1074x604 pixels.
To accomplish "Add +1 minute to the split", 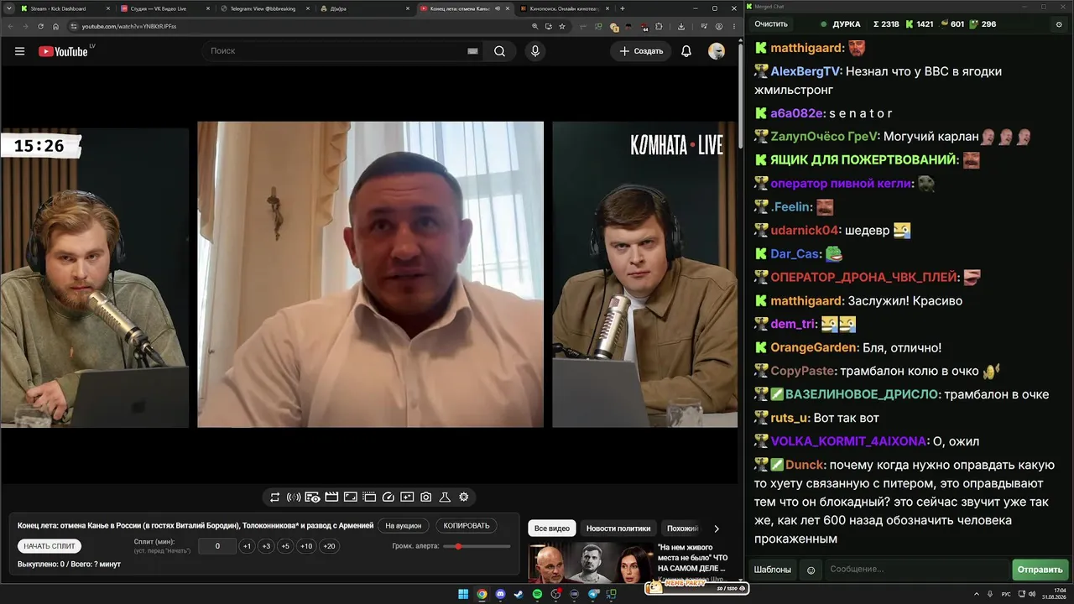I will 247,546.
